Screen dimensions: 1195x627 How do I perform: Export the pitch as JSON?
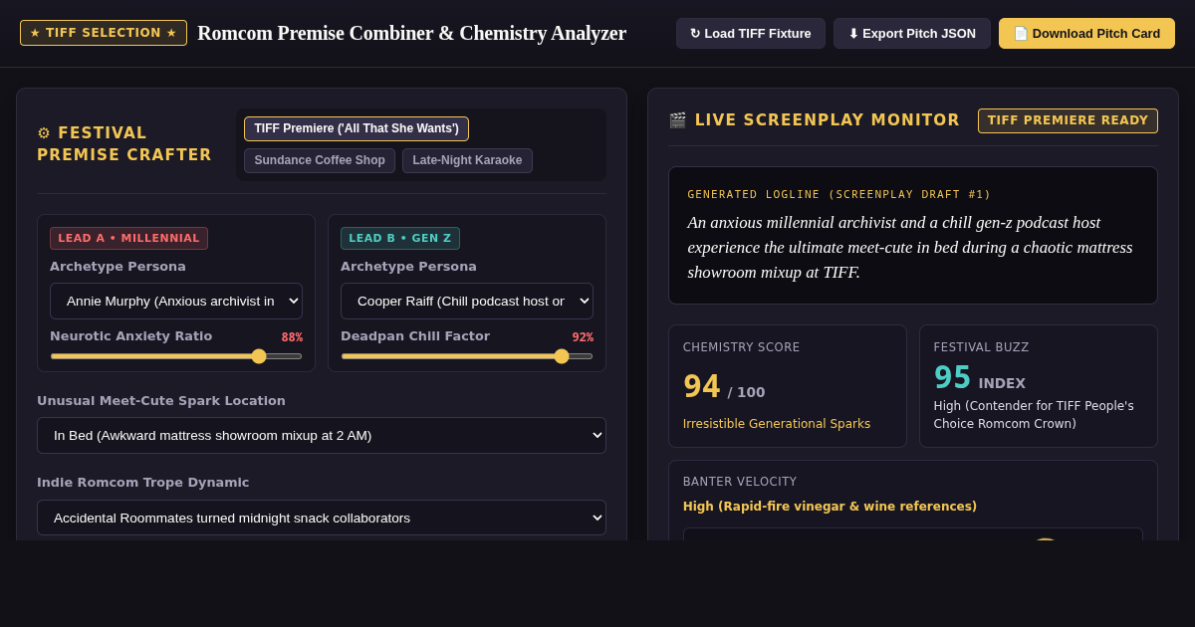point(912,33)
